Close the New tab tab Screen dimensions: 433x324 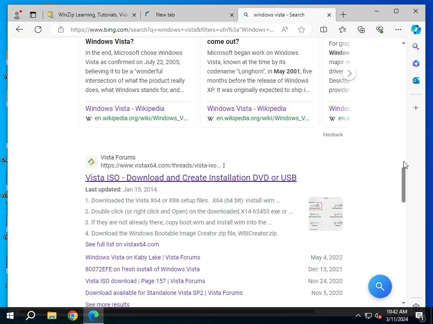(x=232, y=15)
